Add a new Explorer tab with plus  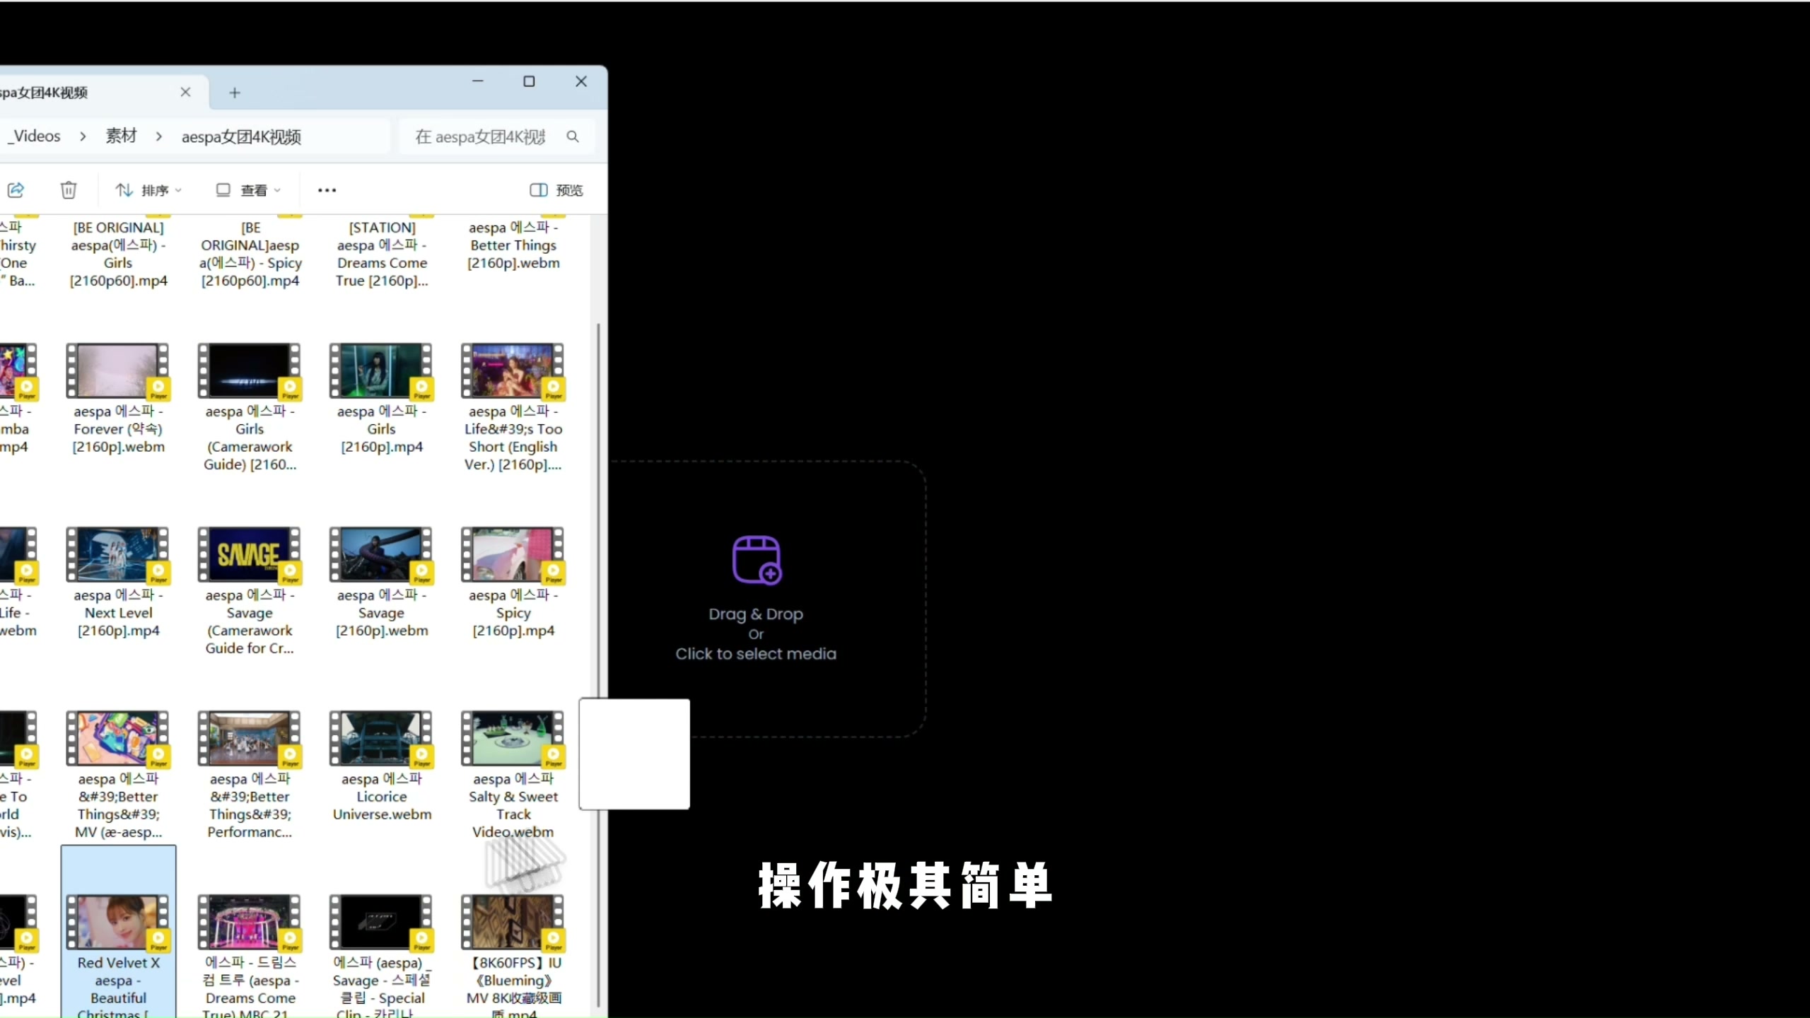point(235,93)
